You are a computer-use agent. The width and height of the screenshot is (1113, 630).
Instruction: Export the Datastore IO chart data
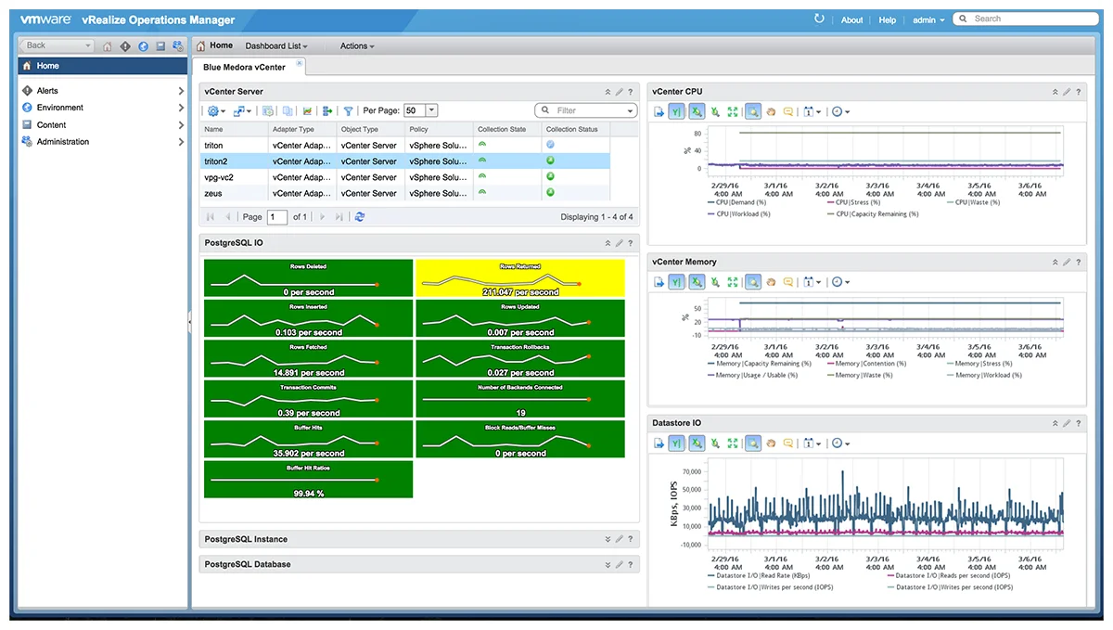pyautogui.click(x=659, y=444)
